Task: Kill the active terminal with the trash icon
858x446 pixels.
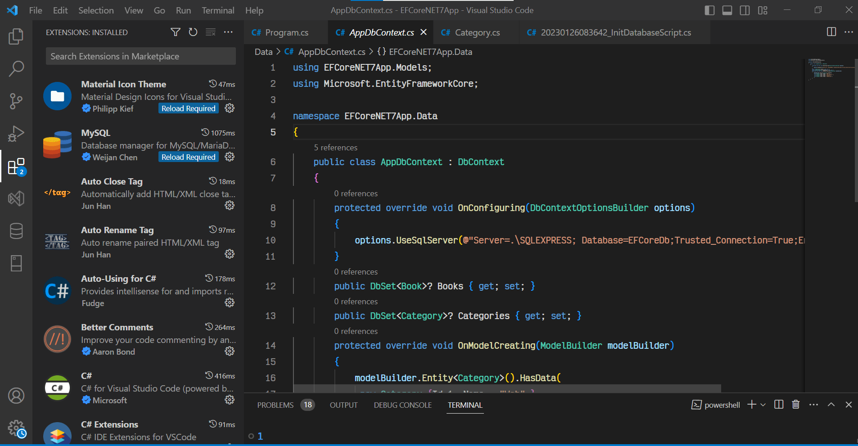Action: point(795,405)
